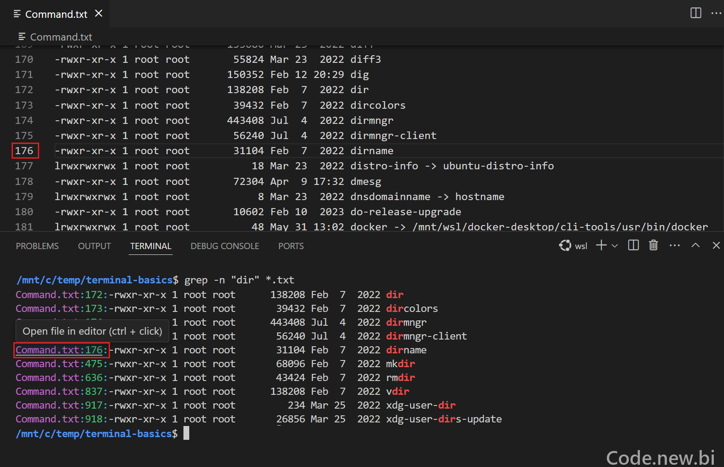The image size is (724, 467).
Task: Click 'xdg-user-dirs-update' in terminal output
Action: click(x=444, y=419)
